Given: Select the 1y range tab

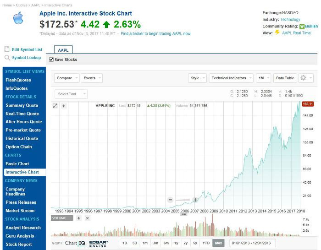Looking at the screenshot, I should [176, 243].
